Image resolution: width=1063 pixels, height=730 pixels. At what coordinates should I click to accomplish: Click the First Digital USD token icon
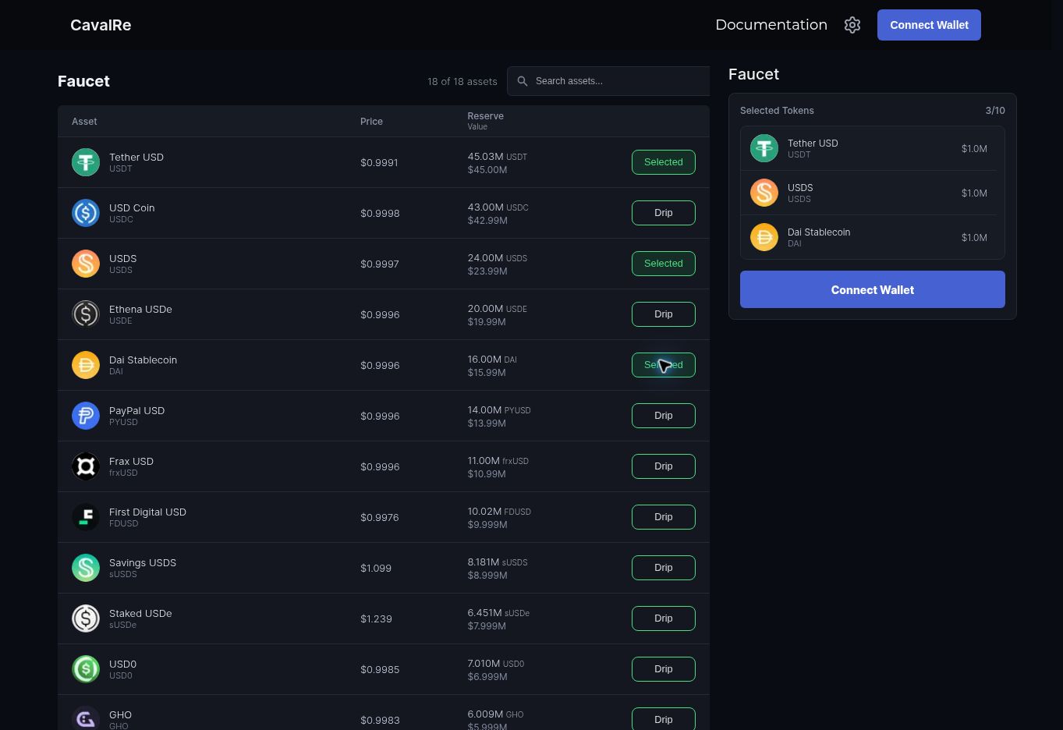(86, 517)
